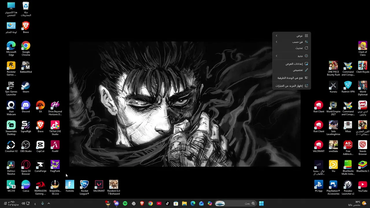Select the Steam desktop shortcut
Image resolution: width=370 pixels, height=208 pixels.
[26, 87]
